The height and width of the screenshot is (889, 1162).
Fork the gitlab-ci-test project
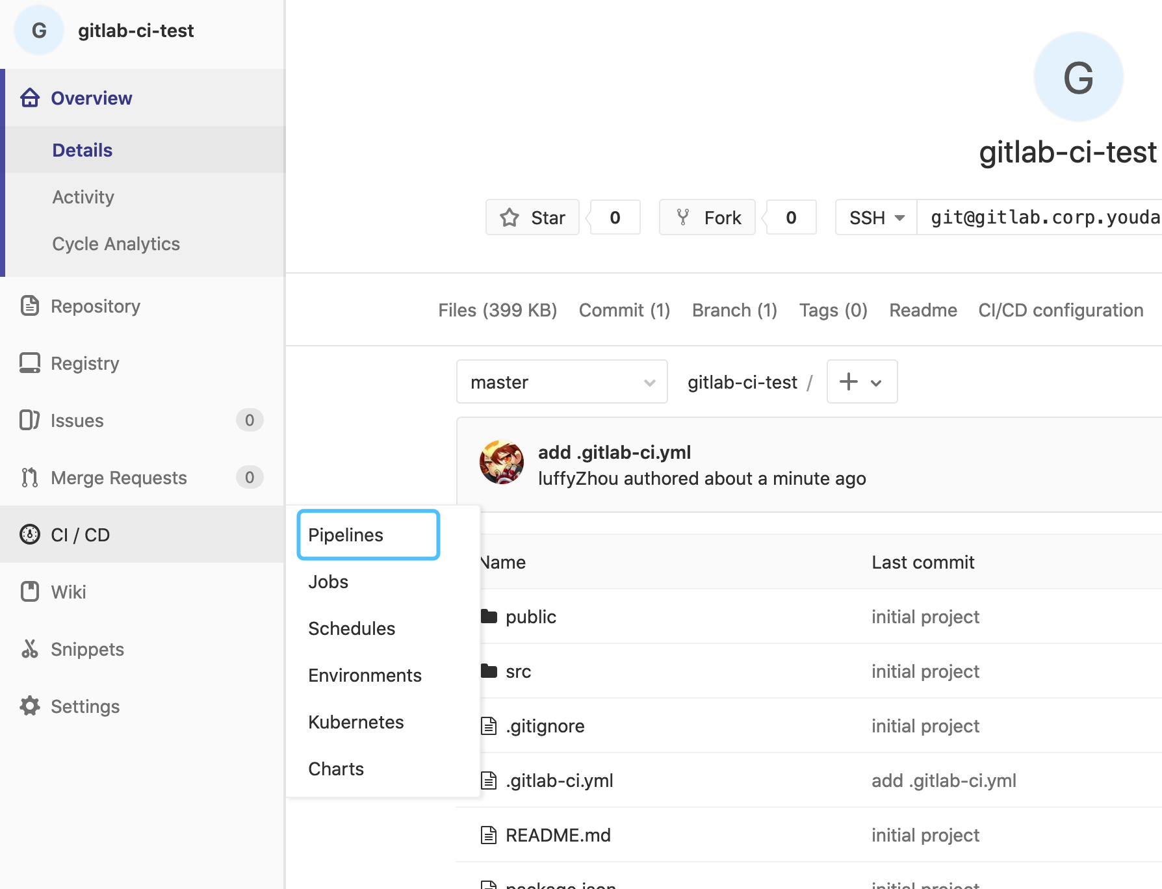(707, 217)
